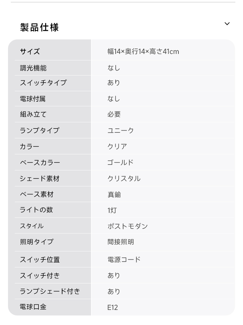Click the ライトの数 value 1灯

[x=112, y=210]
